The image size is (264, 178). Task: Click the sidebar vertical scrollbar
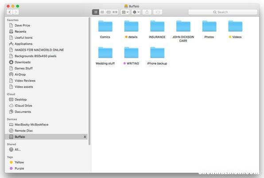click(x=89, y=81)
